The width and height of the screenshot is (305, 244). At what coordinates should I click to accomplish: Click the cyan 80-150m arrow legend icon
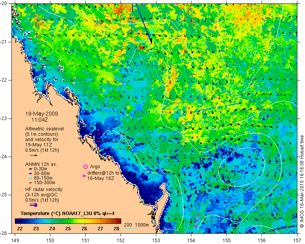(30, 178)
